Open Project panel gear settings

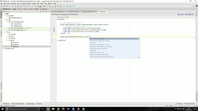click(46, 11)
